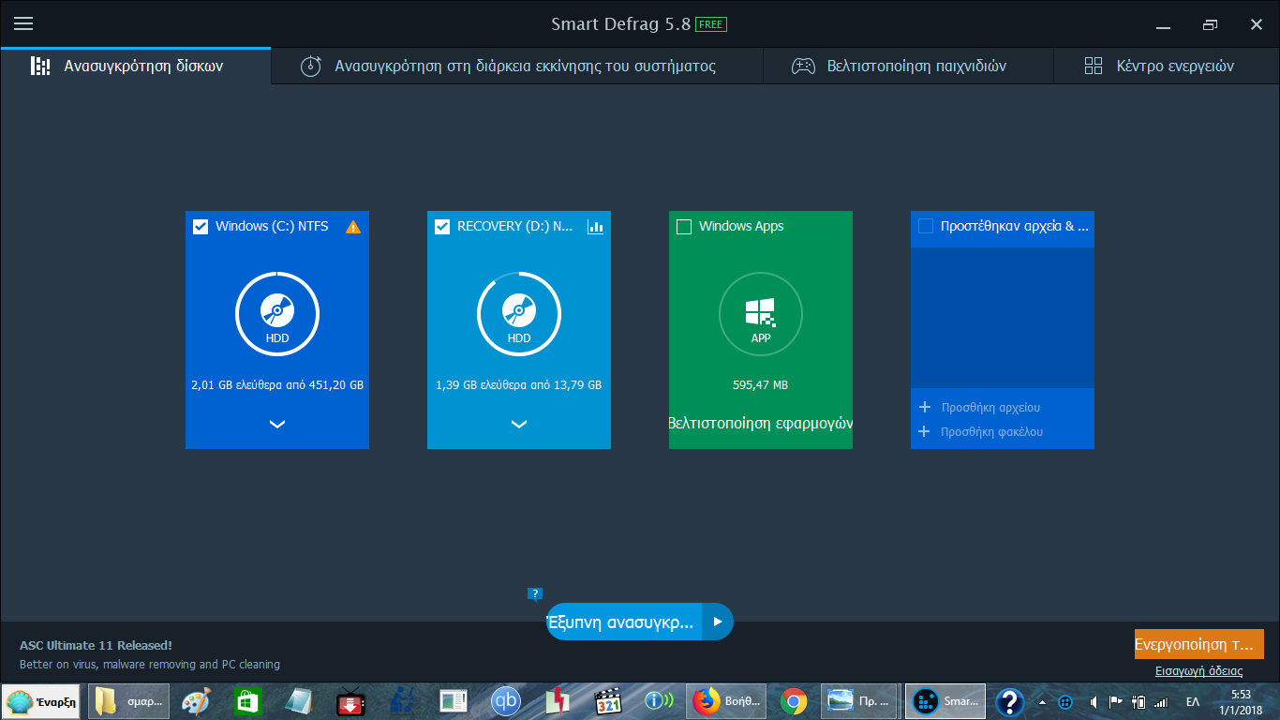This screenshot has width=1280, height=720.
Task: Click the ASC Ultimate 11 Released! announcement
Action: point(96,645)
